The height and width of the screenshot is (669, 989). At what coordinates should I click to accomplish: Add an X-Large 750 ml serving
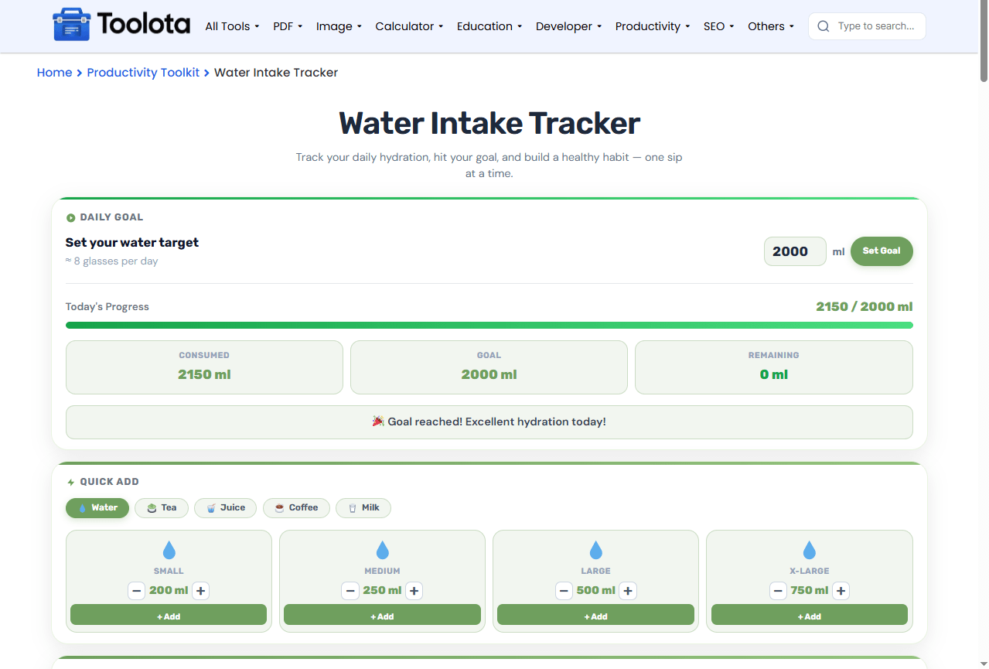point(809,615)
